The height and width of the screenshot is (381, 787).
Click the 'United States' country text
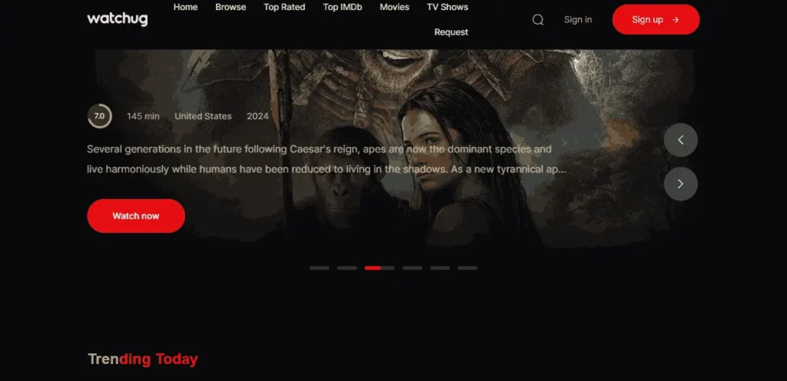(203, 116)
